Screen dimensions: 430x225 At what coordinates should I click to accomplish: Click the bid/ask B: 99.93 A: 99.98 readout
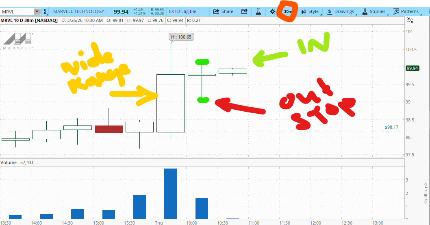157,11
